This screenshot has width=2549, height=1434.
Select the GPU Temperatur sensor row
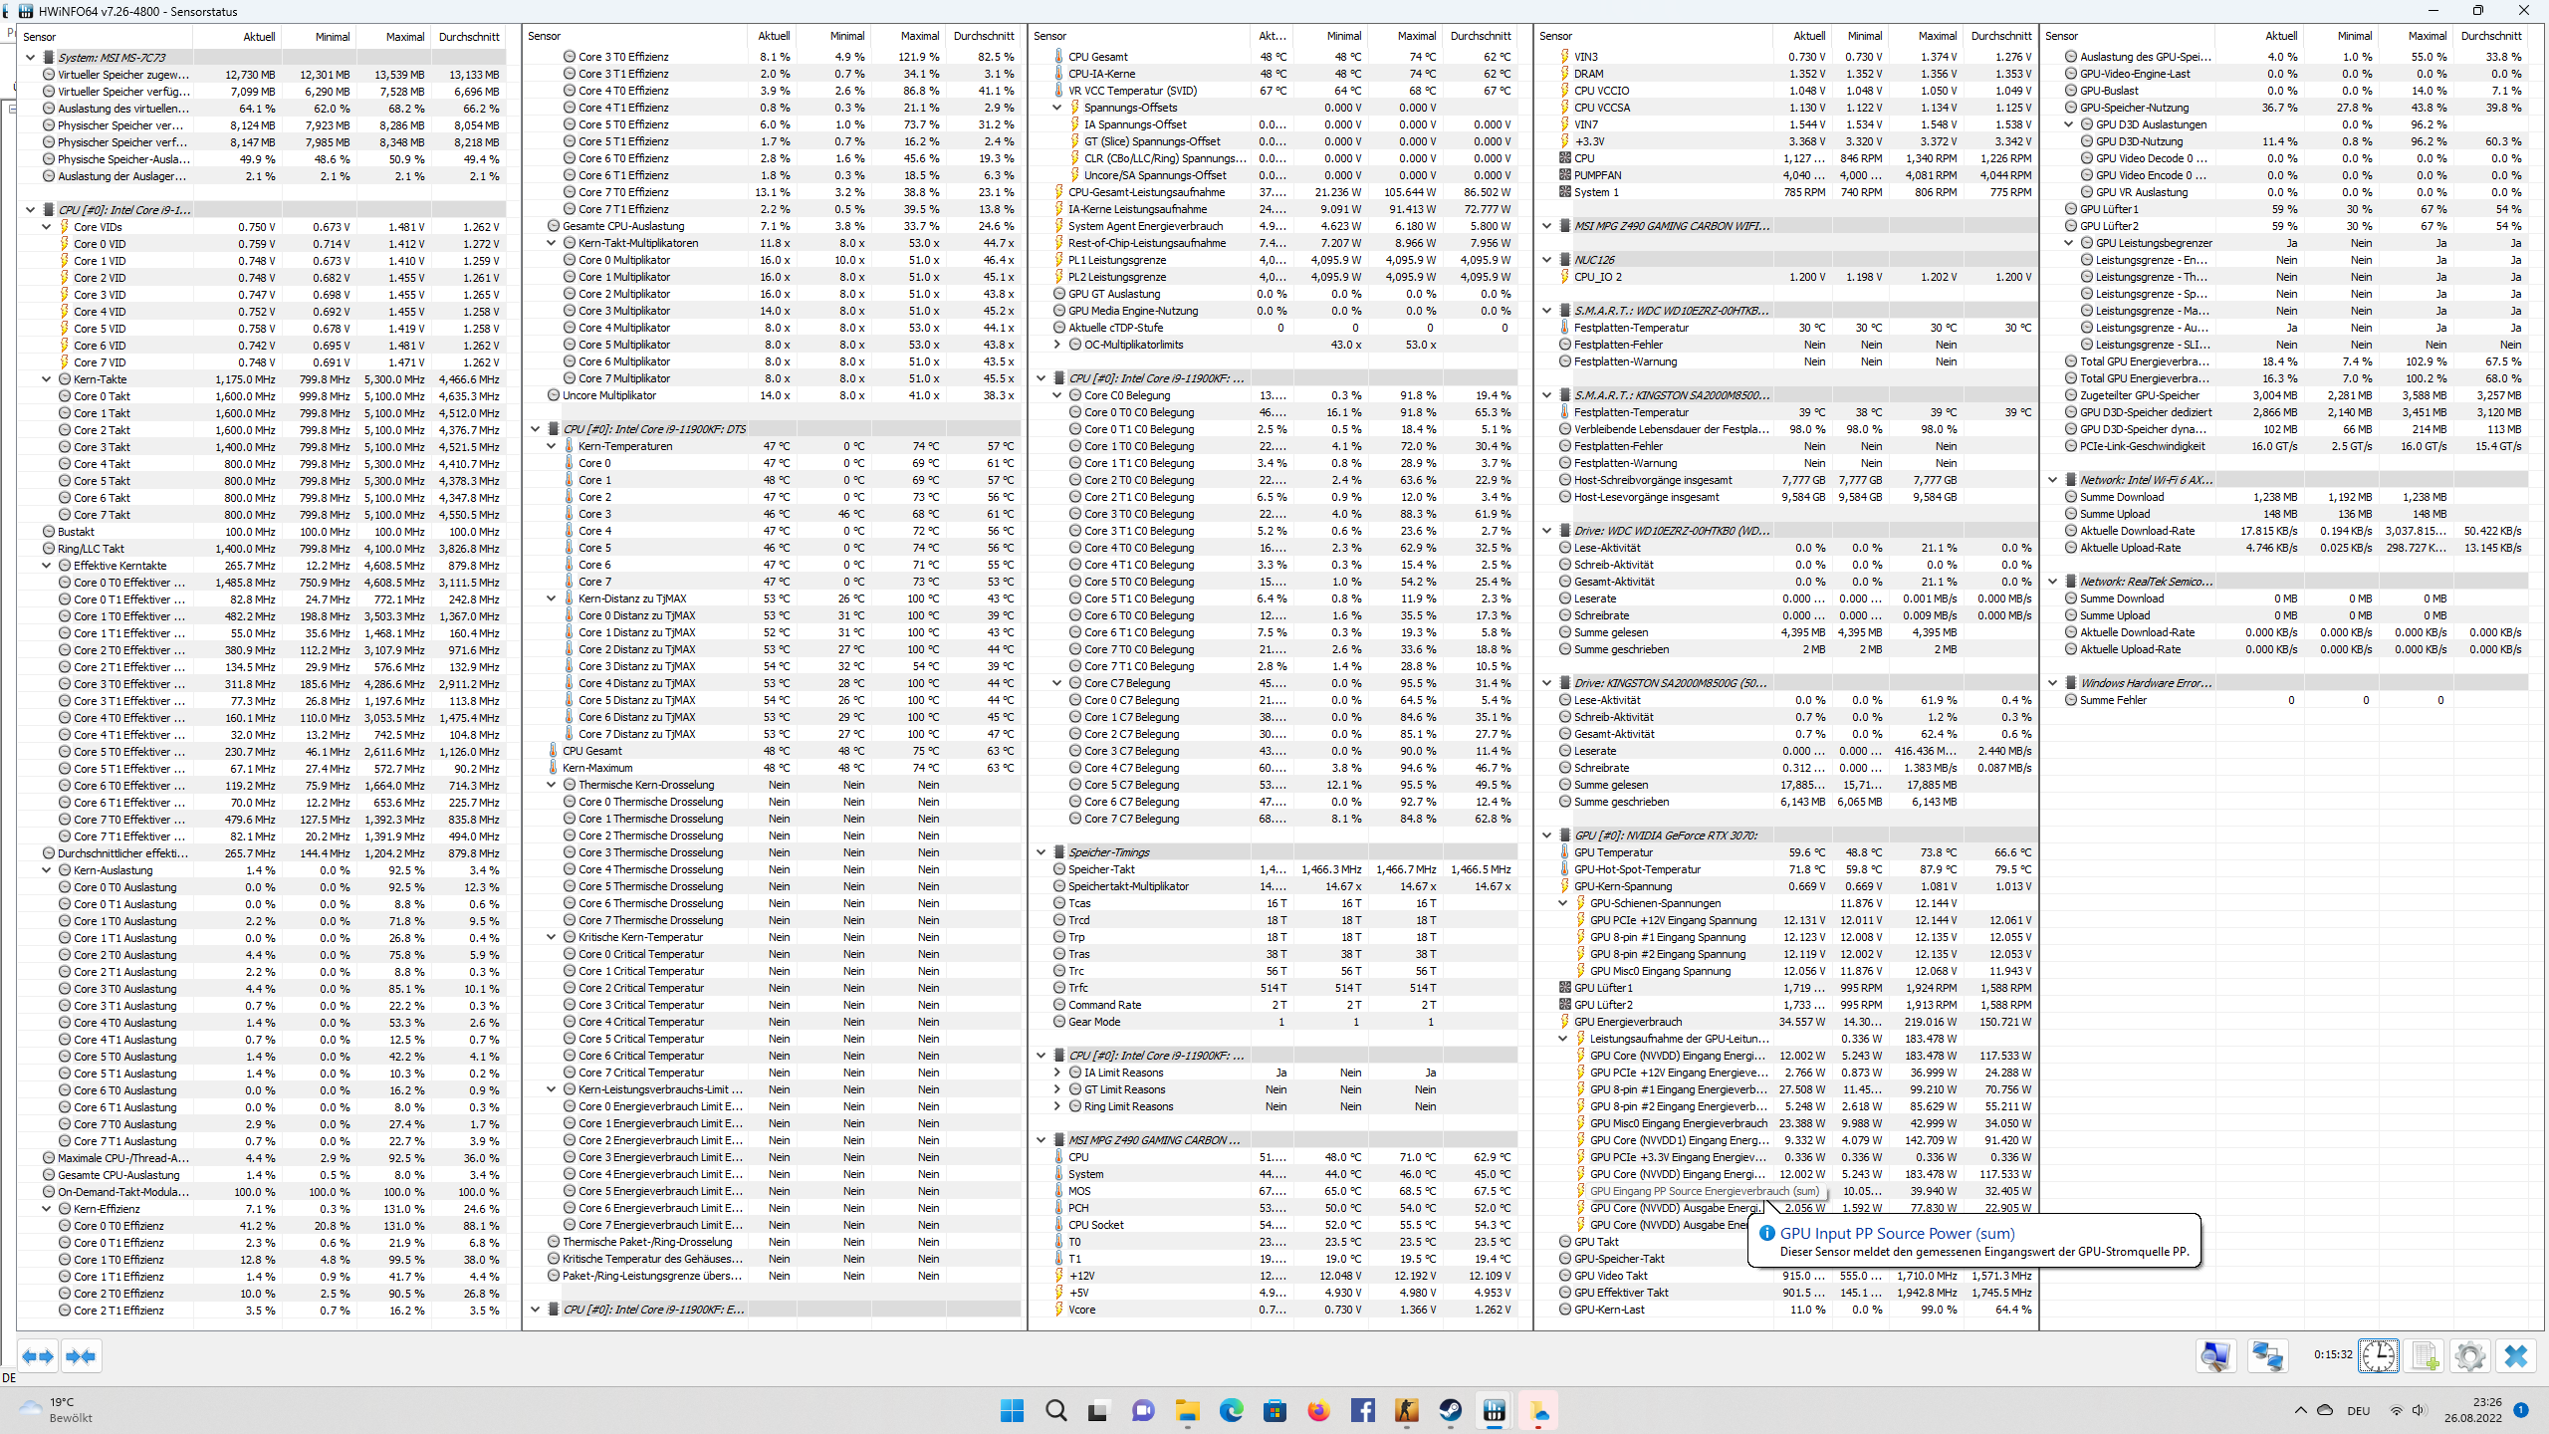point(1613,852)
